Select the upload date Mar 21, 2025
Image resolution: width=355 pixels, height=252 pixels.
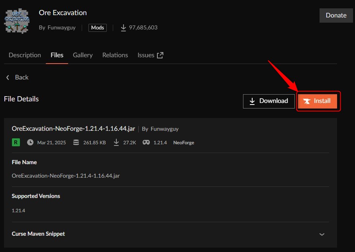pyautogui.click(x=51, y=142)
